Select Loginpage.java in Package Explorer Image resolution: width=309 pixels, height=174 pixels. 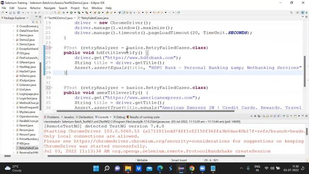[27, 94]
